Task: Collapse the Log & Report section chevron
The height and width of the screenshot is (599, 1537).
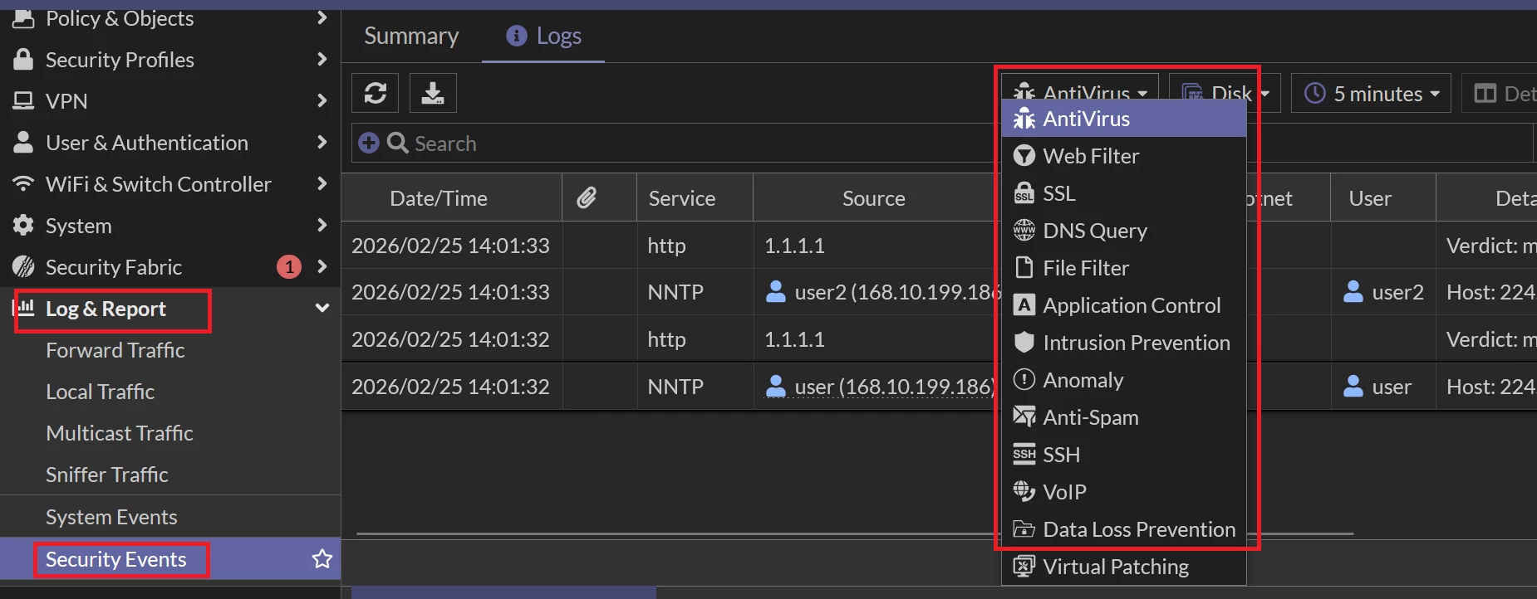Action: pyautogui.click(x=322, y=308)
